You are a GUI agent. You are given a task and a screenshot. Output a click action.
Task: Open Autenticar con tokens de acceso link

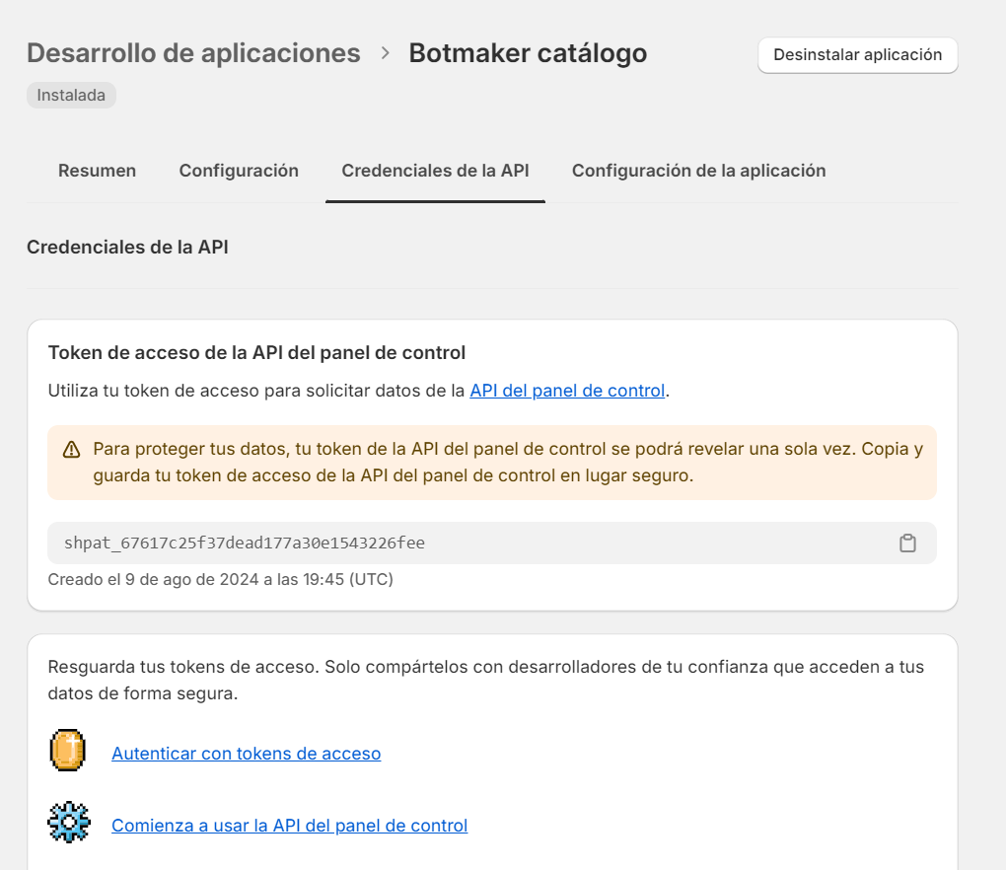247,754
